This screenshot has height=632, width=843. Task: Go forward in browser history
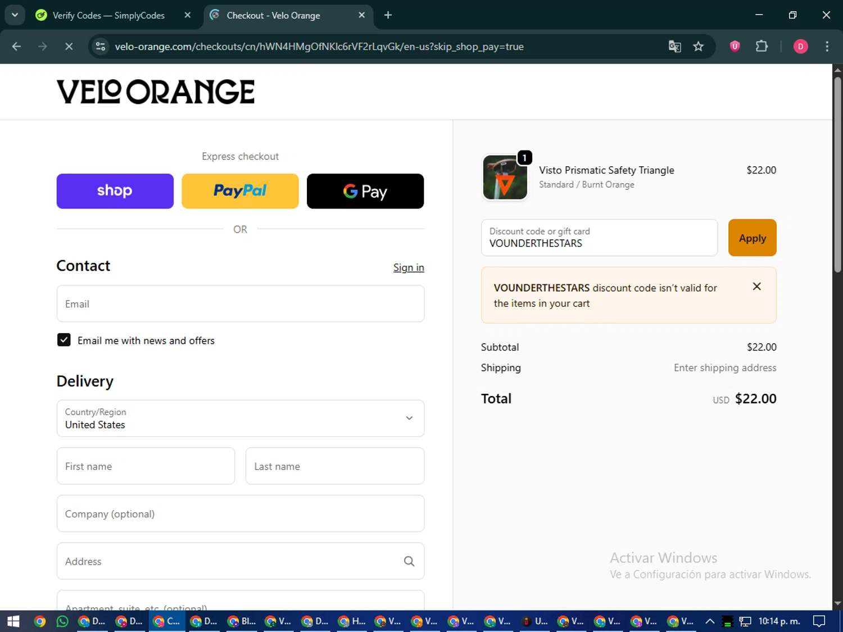(x=43, y=47)
